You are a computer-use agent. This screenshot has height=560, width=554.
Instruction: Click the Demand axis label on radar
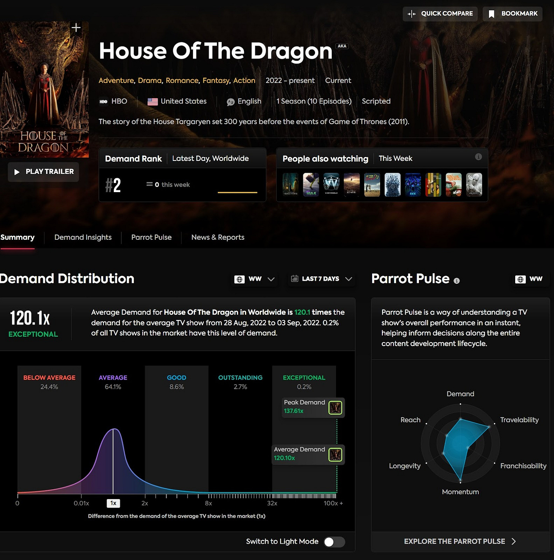pyautogui.click(x=460, y=394)
